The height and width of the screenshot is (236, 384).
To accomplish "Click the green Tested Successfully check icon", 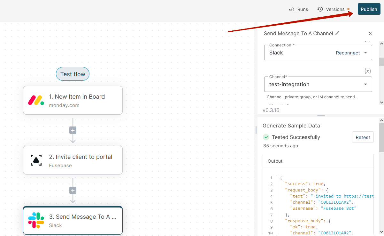I will 266,137.
